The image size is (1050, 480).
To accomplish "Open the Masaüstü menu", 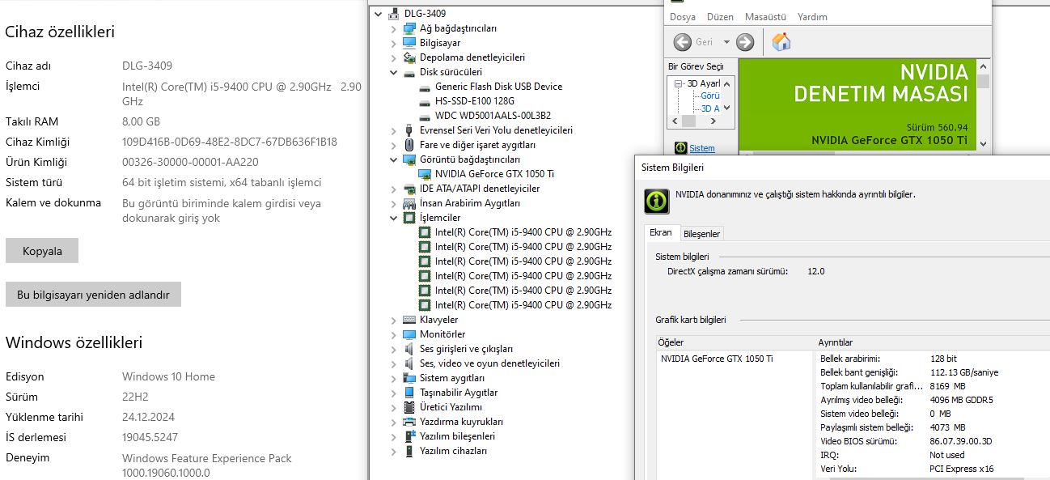I will tap(765, 17).
